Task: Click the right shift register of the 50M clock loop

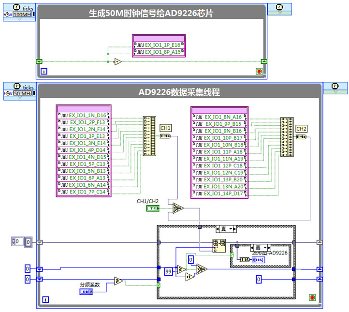Action: [x=264, y=61]
